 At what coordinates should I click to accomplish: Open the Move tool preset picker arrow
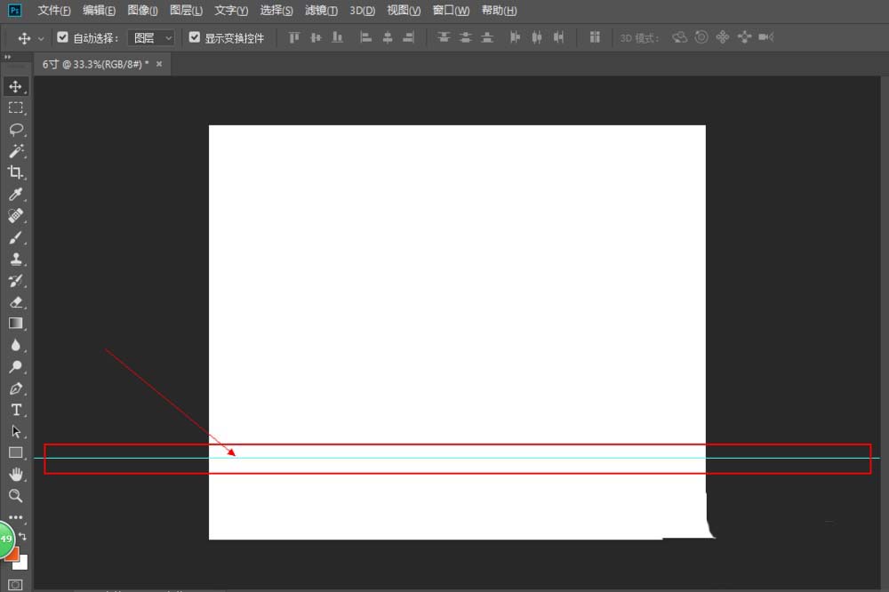point(41,38)
